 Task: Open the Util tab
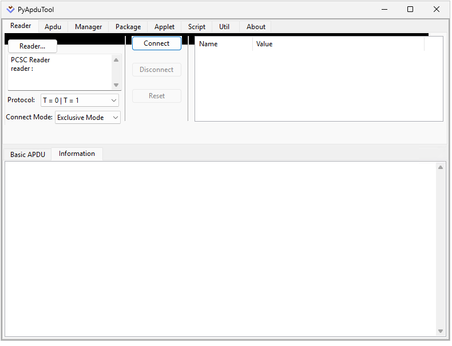[x=224, y=27]
